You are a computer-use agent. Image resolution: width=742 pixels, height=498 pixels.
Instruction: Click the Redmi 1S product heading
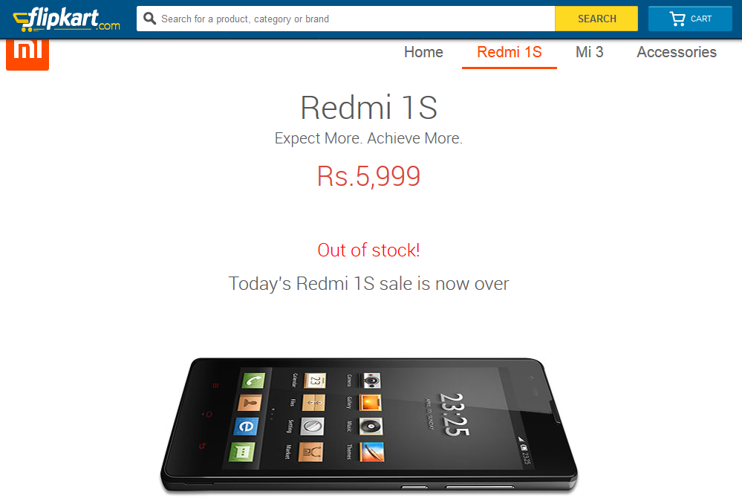click(368, 108)
